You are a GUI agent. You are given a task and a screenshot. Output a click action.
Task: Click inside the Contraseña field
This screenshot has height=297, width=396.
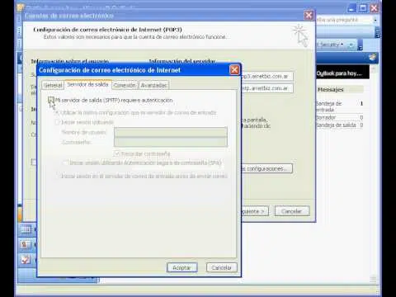click(x=171, y=142)
